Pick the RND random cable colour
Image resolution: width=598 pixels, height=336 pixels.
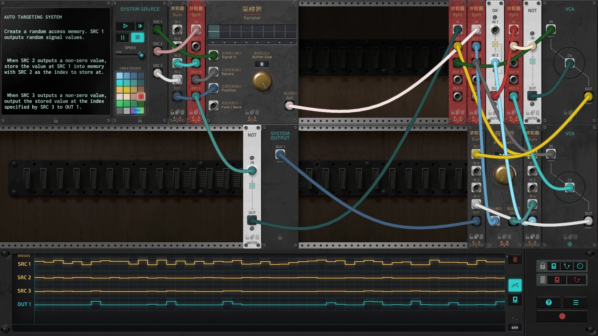point(137,110)
